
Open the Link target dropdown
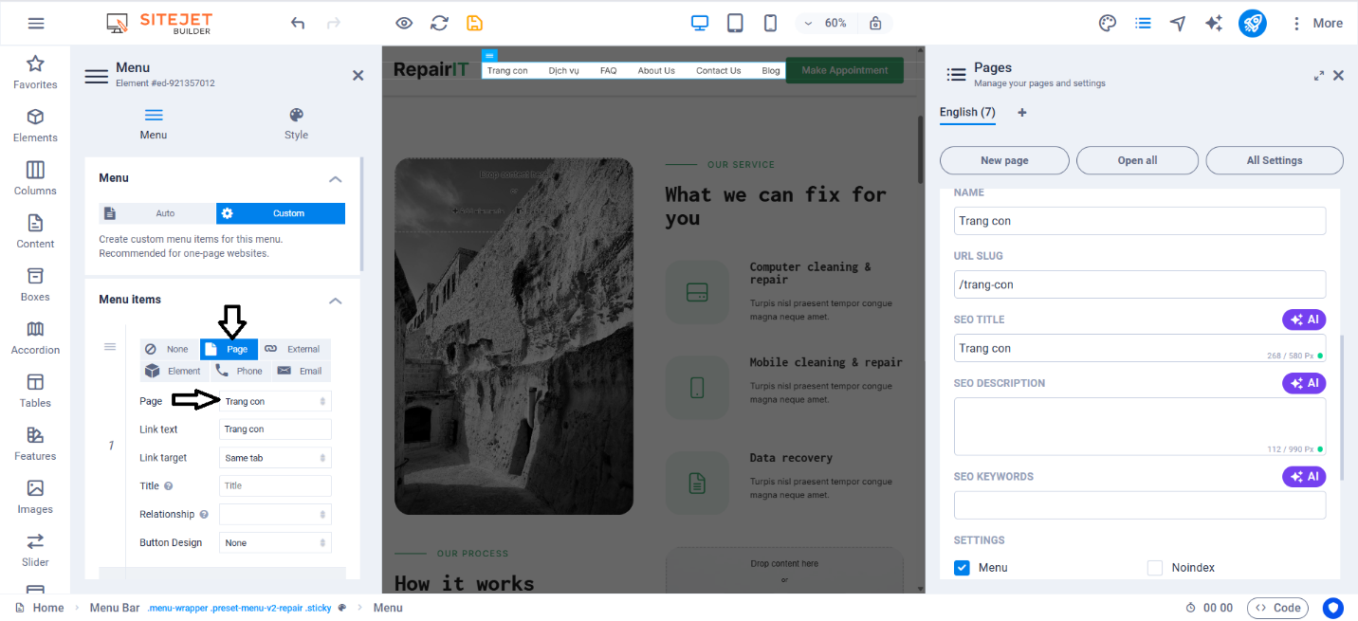point(275,458)
